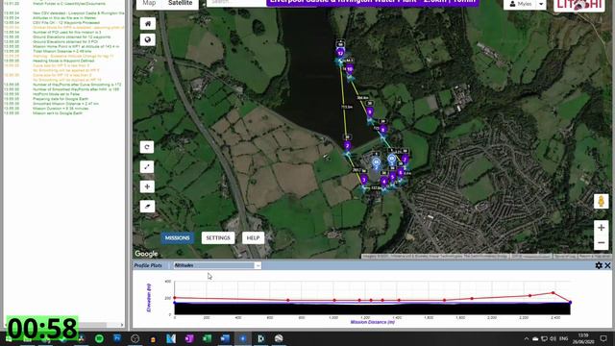Image resolution: width=615 pixels, height=346 pixels.
Task: Click log line 'Heading Mode is Waypoint Defined'
Action: click(x=64, y=61)
